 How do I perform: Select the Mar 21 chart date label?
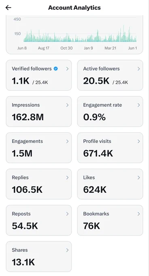(x=111, y=48)
